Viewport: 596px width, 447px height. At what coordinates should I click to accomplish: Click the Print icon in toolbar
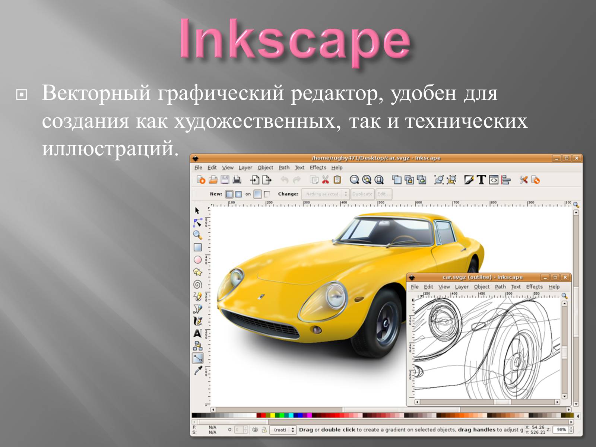pyautogui.click(x=237, y=180)
